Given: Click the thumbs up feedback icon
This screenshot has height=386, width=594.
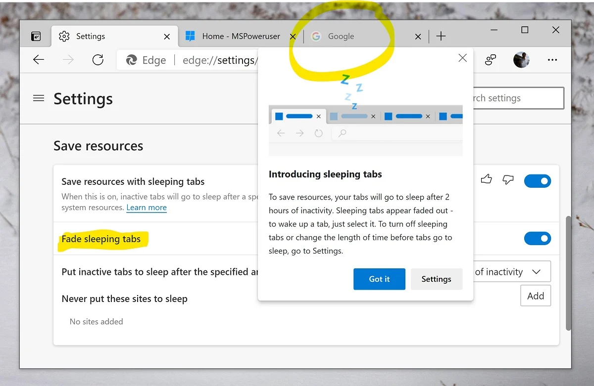Looking at the screenshot, I should pyautogui.click(x=487, y=179).
